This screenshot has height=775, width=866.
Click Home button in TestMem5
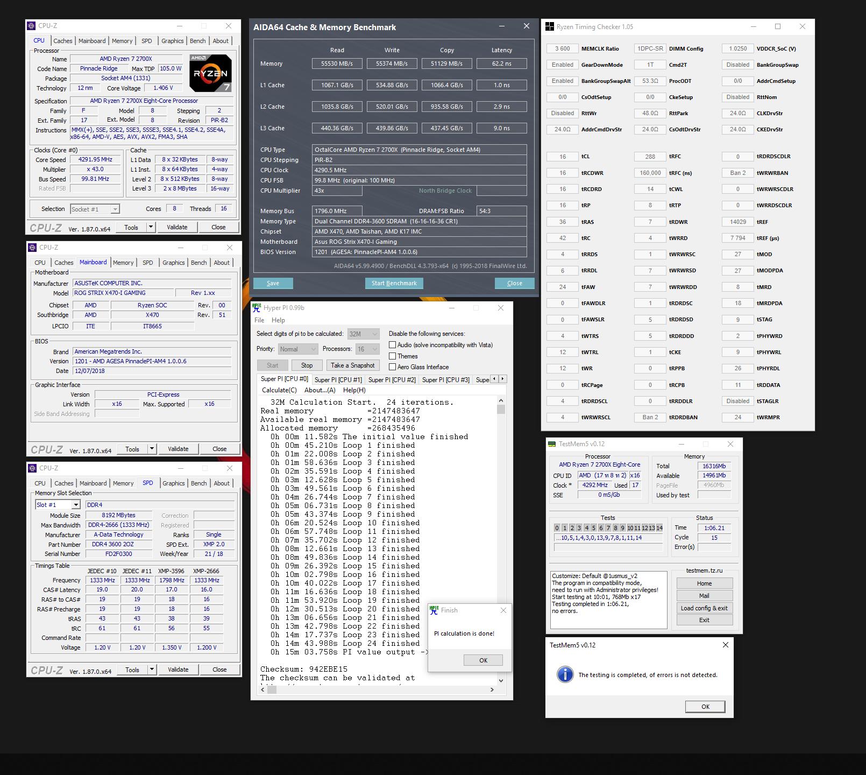705,583
